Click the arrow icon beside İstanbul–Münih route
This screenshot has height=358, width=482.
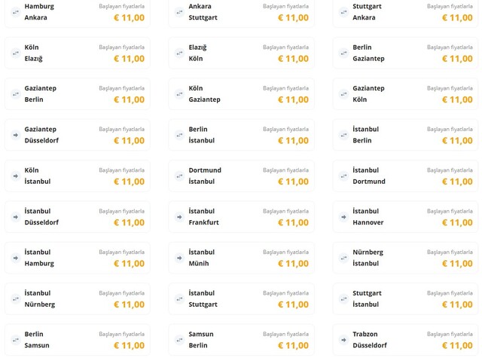[179, 258]
